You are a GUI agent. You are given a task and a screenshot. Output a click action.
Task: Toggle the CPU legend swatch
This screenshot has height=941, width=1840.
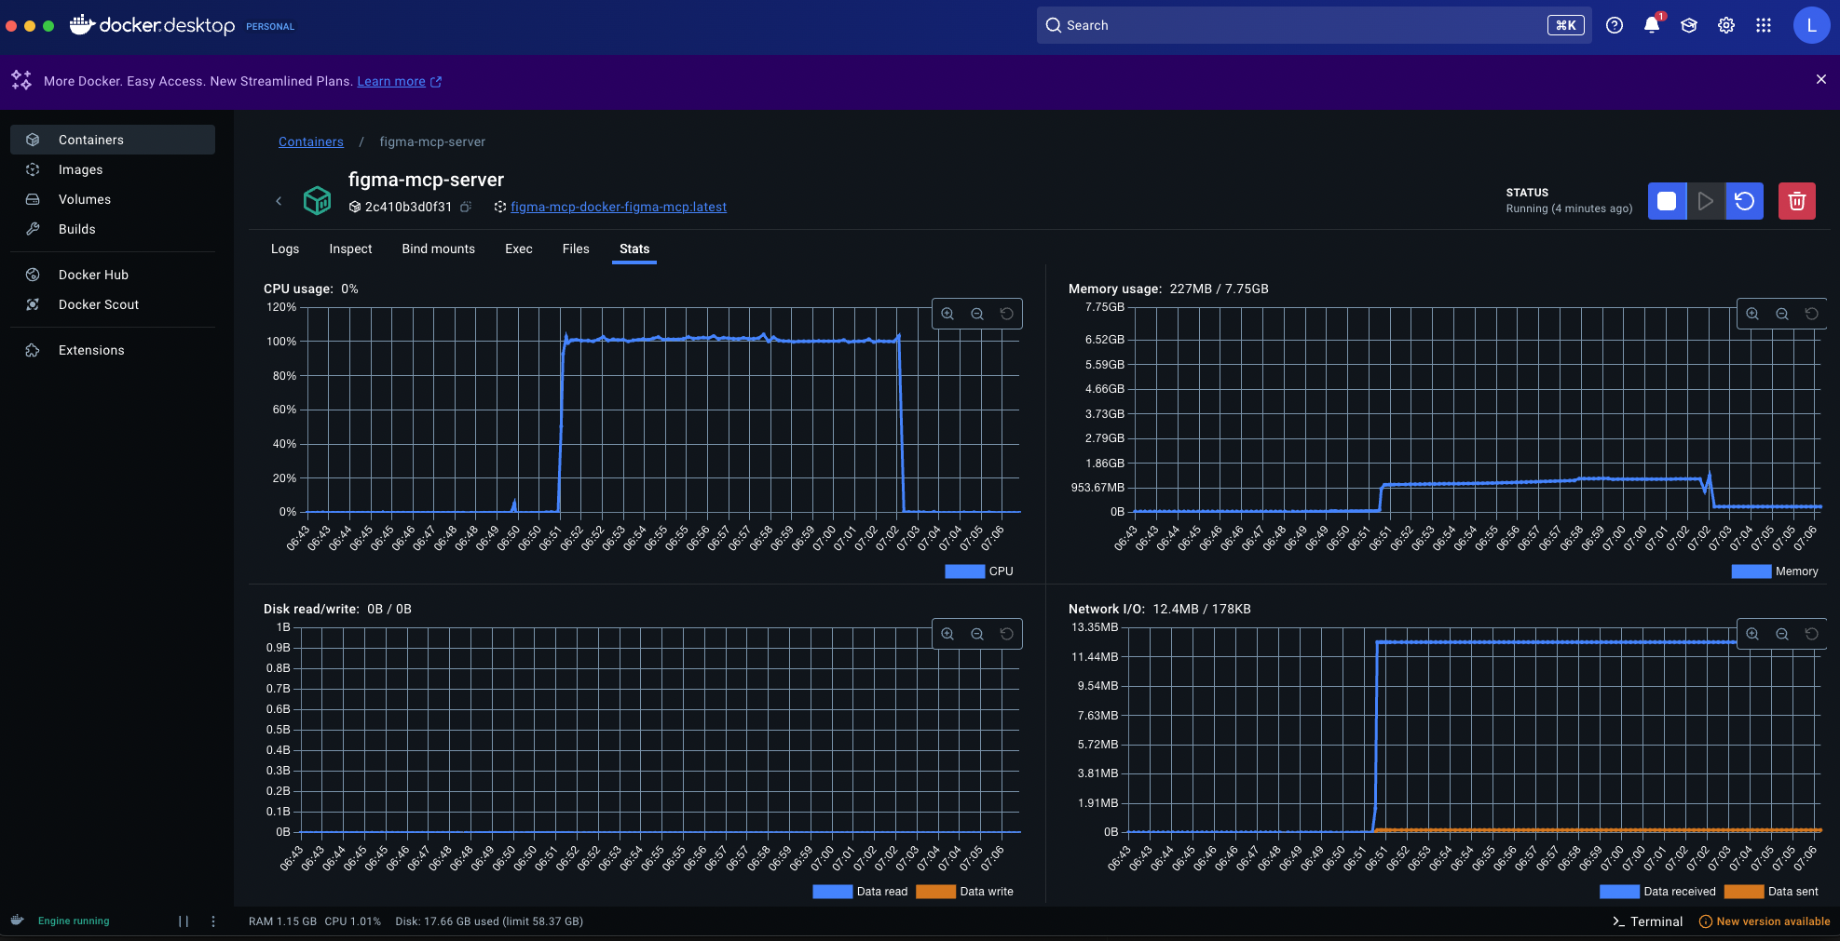click(x=965, y=571)
